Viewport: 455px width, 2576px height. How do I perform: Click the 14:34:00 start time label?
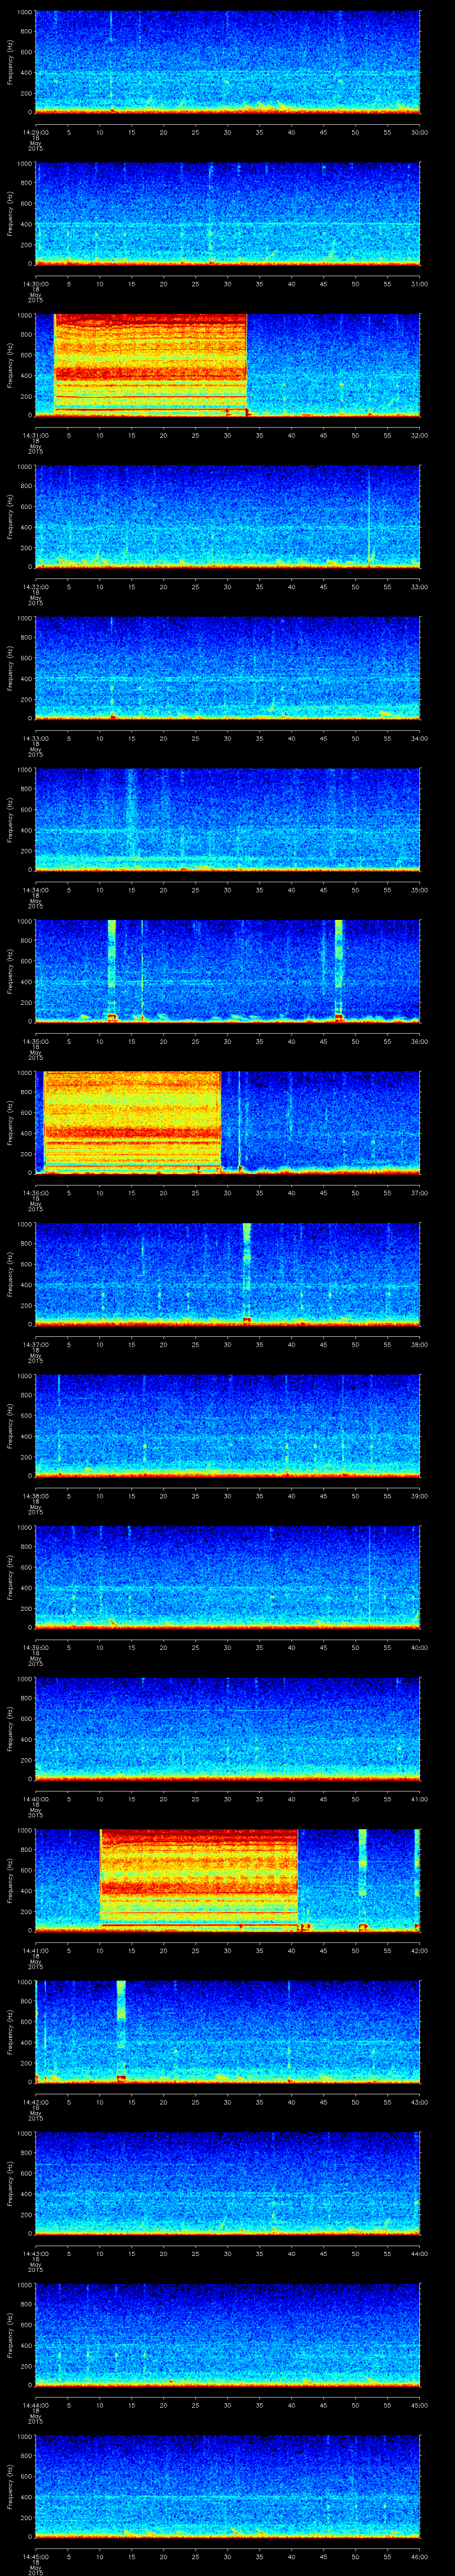pos(35,890)
